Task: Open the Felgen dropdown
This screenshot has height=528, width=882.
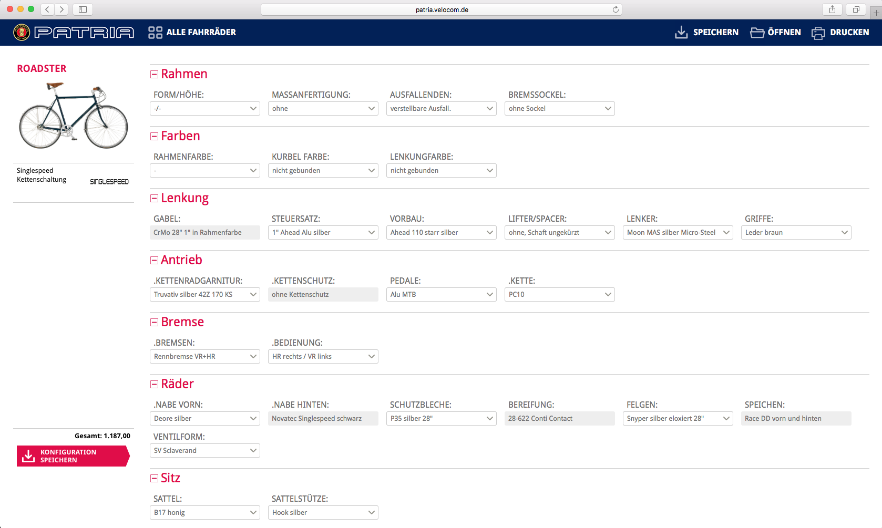Action: coord(678,419)
